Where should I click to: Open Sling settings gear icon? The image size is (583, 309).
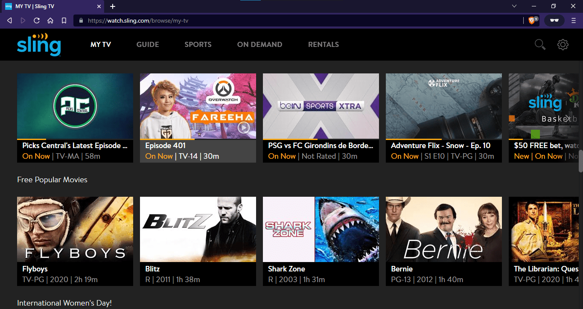[563, 44]
